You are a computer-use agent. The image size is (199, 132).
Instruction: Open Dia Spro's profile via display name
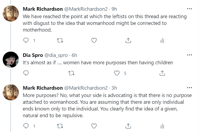pos(33,55)
